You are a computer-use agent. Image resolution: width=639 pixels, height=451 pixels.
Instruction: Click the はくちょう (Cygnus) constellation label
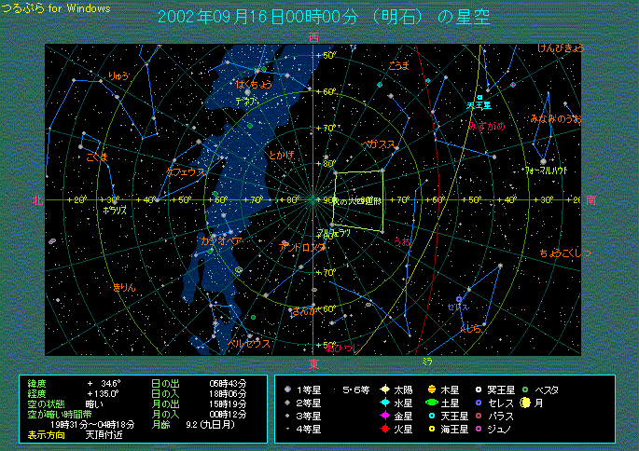tap(253, 84)
